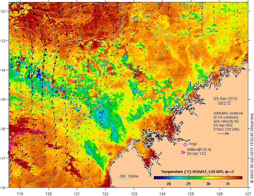This screenshot has width=254, height=196.
Task: Click the latitude -14 axis label
Action: point(3,70)
